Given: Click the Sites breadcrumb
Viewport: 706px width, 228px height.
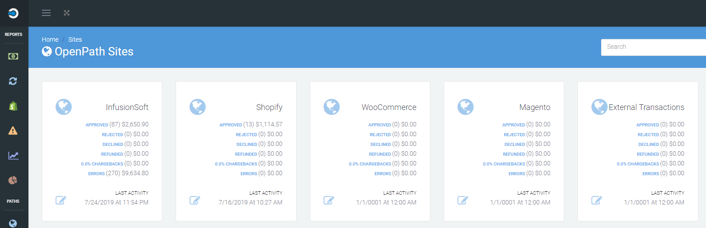Looking at the screenshot, I should tap(75, 39).
